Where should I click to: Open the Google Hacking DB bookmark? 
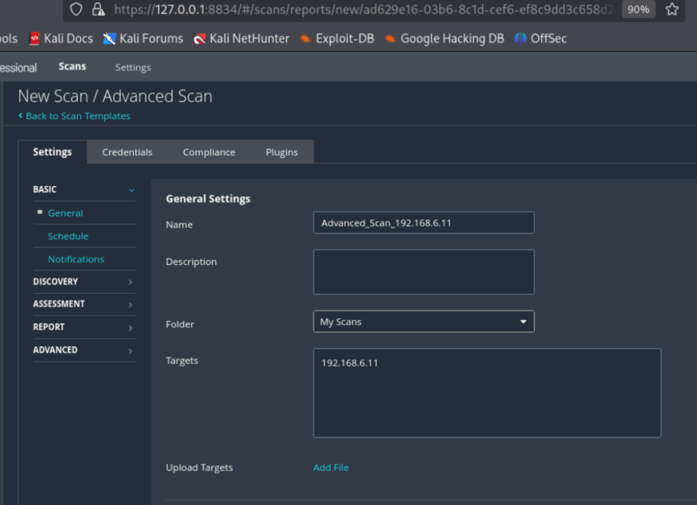(x=445, y=39)
